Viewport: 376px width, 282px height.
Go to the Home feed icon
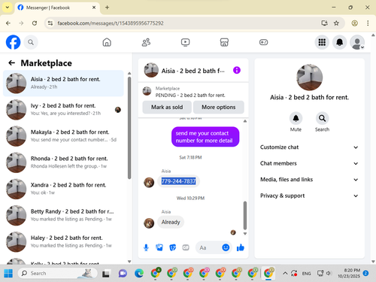107,42
